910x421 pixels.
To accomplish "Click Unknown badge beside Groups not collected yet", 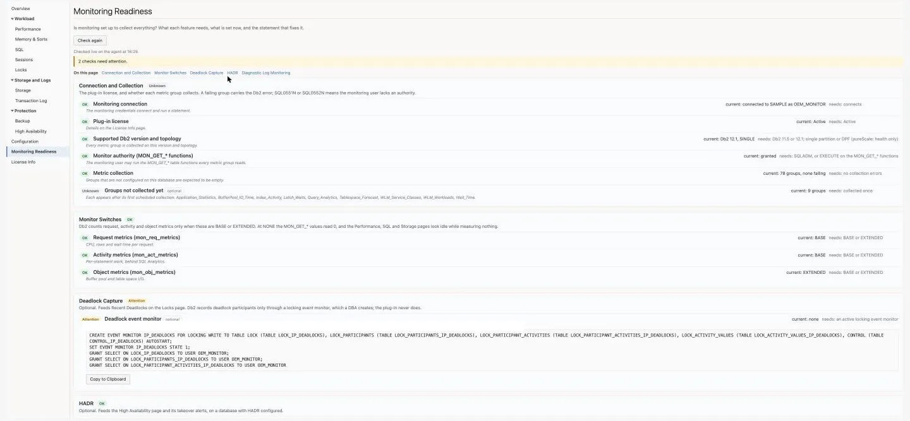I will click(x=90, y=191).
